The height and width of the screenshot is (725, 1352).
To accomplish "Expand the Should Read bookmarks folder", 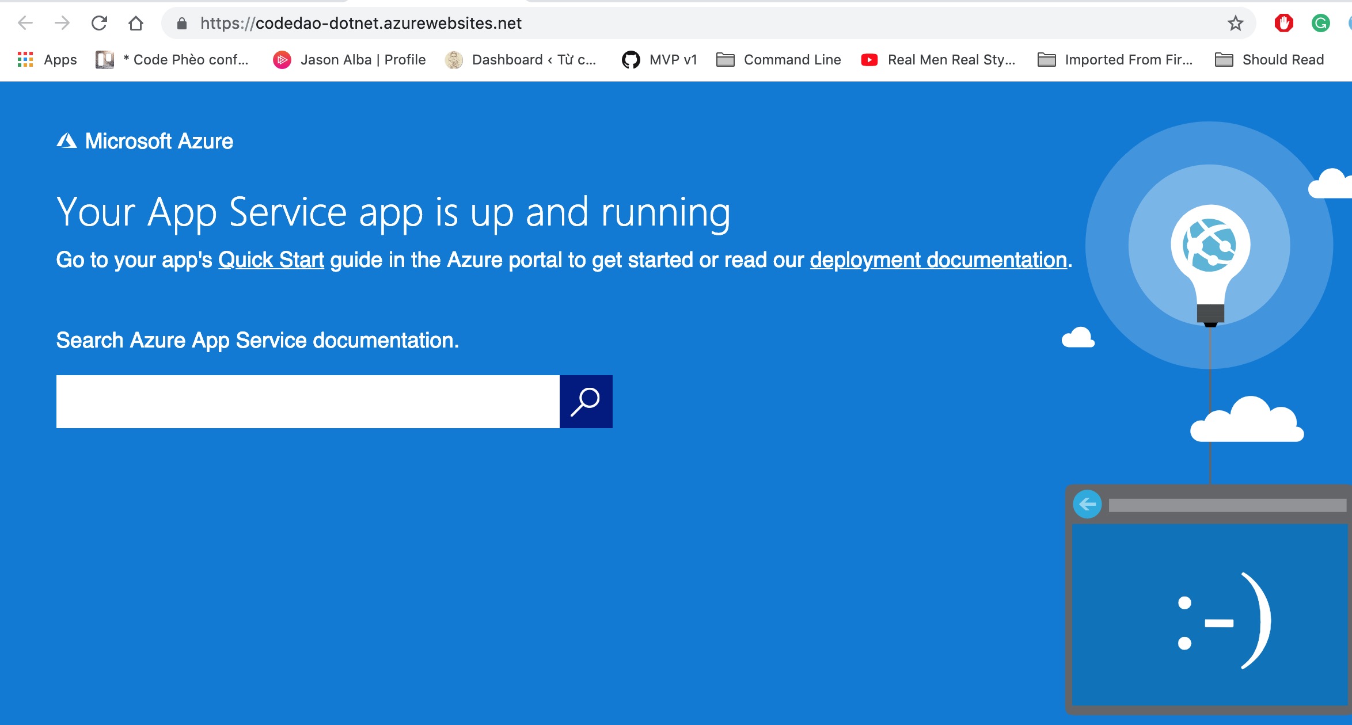I will tap(1269, 60).
